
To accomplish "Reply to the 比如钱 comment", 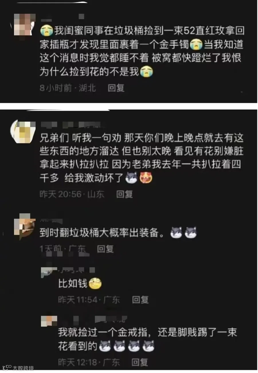I will [140, 300].
